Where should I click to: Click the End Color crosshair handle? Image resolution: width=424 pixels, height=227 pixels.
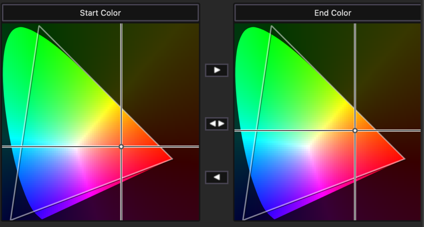coord(355,130)
